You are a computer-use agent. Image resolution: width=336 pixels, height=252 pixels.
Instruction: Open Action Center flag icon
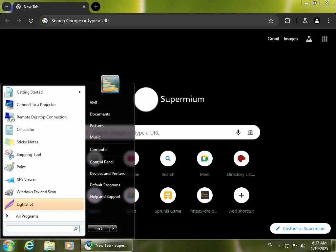pos(295,245)
